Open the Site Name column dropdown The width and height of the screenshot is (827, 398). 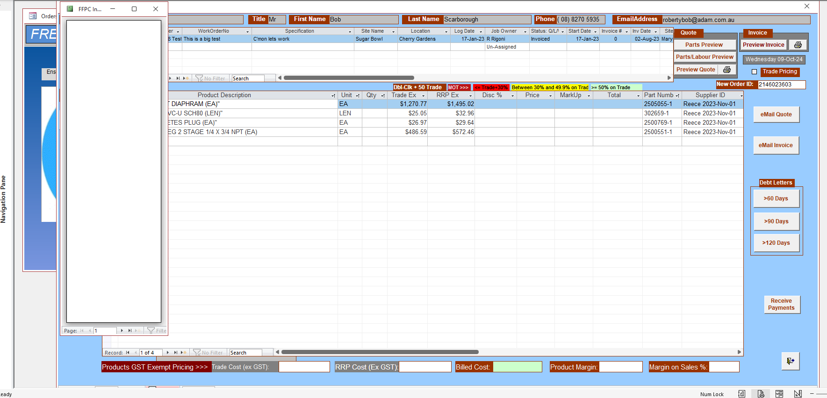394,32
